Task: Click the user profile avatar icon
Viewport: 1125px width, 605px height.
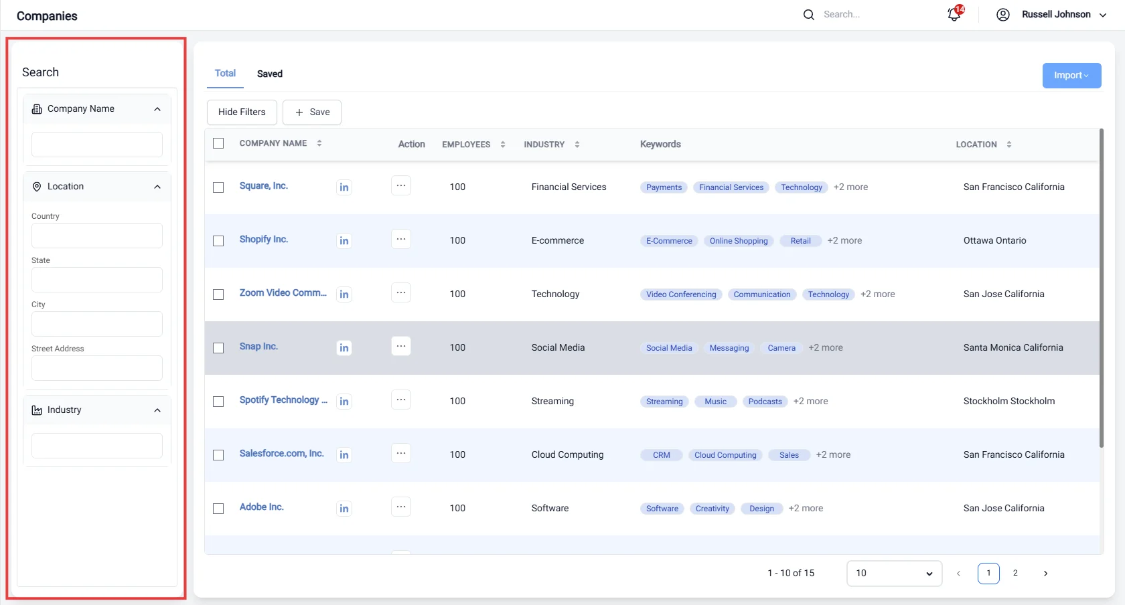Action: pos(1003,15)
